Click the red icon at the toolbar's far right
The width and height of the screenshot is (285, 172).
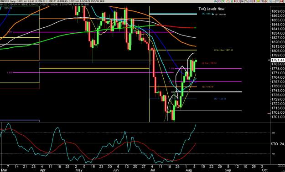click(x=281, y=1)
